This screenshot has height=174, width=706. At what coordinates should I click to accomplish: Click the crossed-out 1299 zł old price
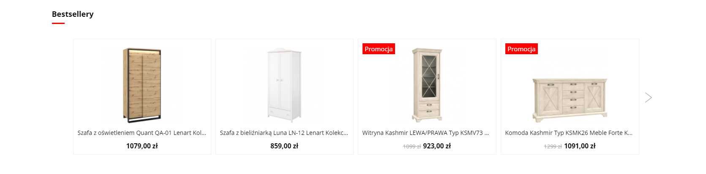553,146
